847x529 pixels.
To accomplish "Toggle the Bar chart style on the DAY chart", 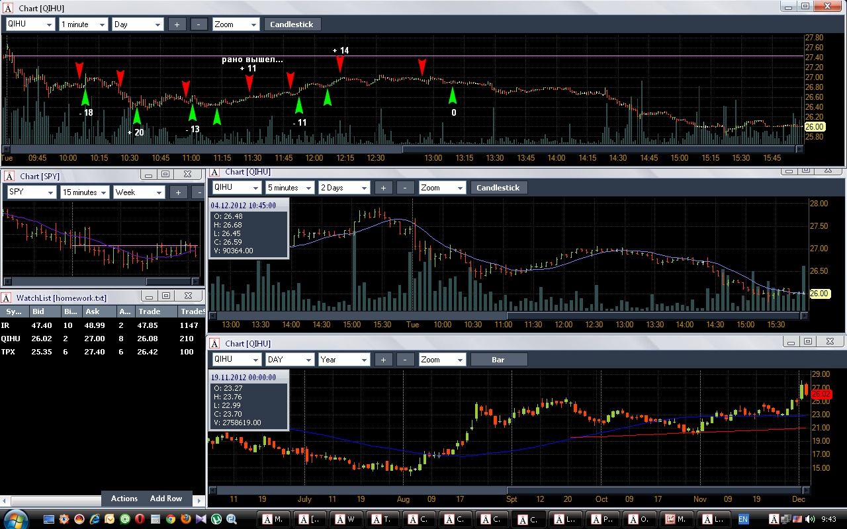I will (x=498, y=360).
